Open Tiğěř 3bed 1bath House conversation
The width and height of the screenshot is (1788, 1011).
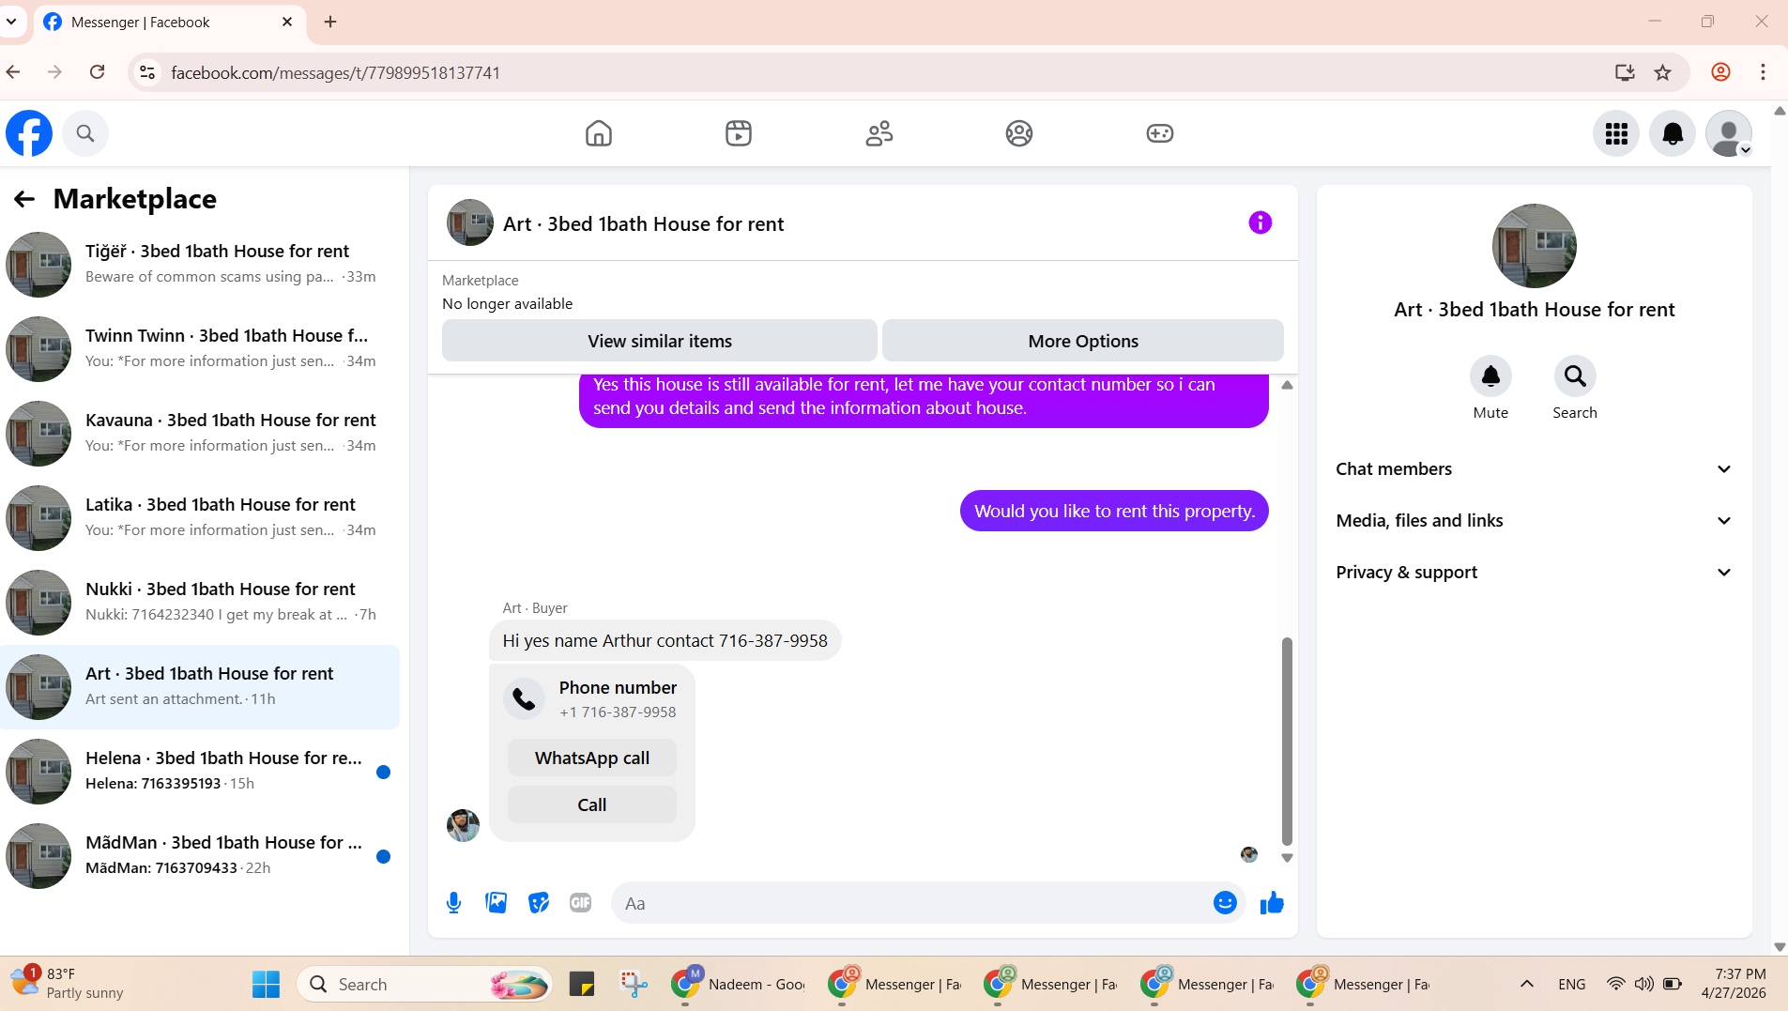(x=200, y=265)
